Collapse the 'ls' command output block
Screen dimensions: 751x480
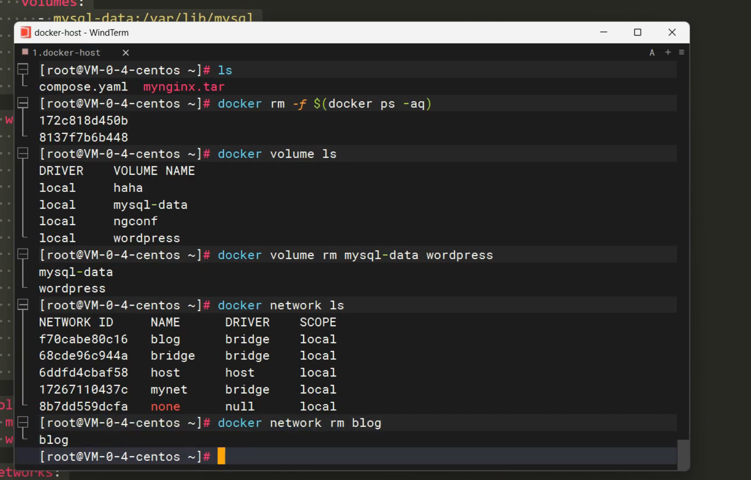[23, 69]
